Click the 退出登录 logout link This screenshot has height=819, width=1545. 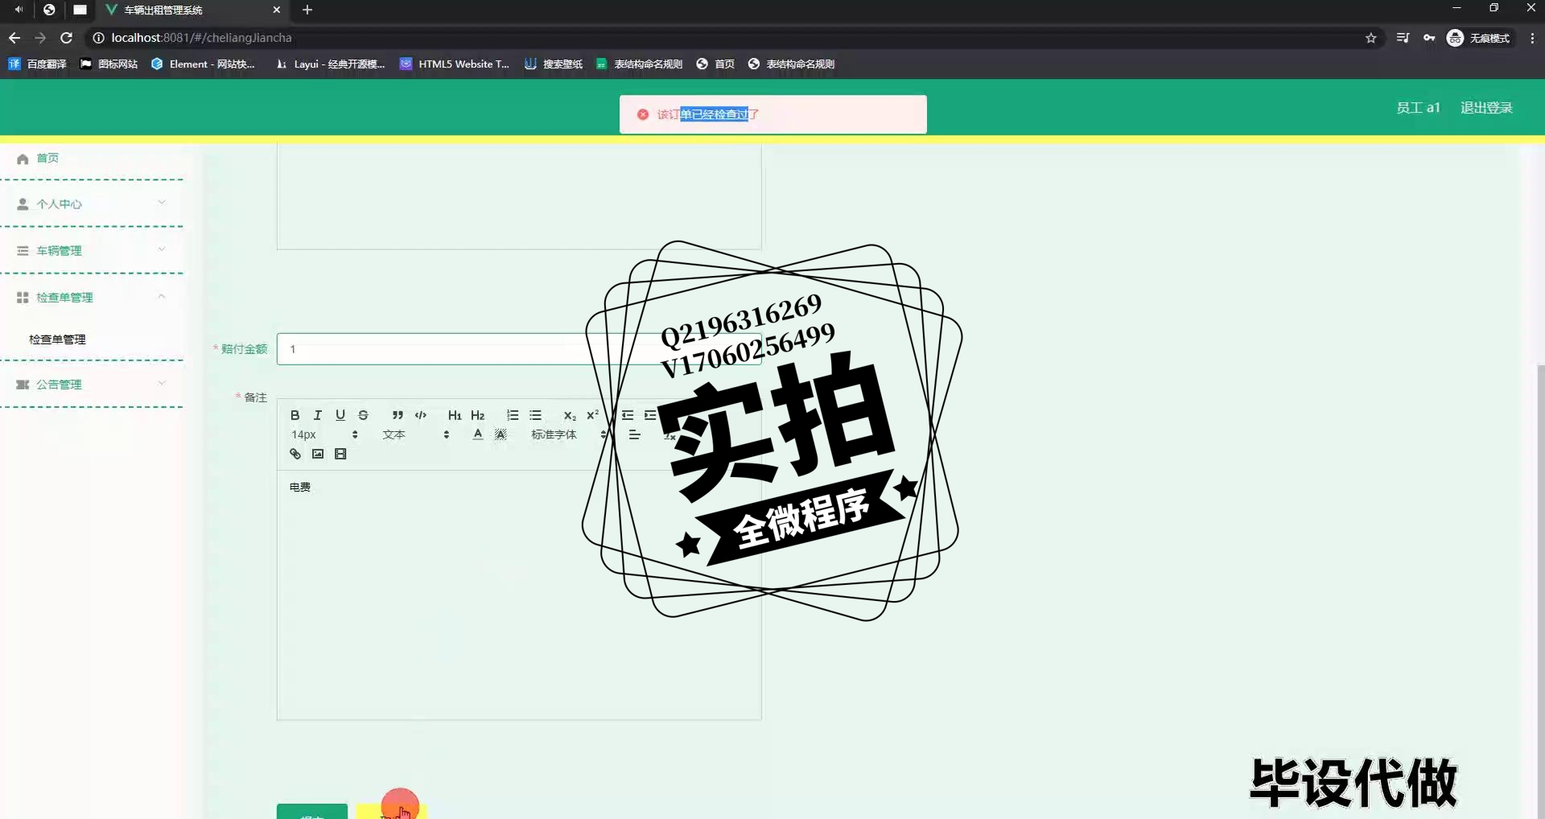coord(1486,108)
